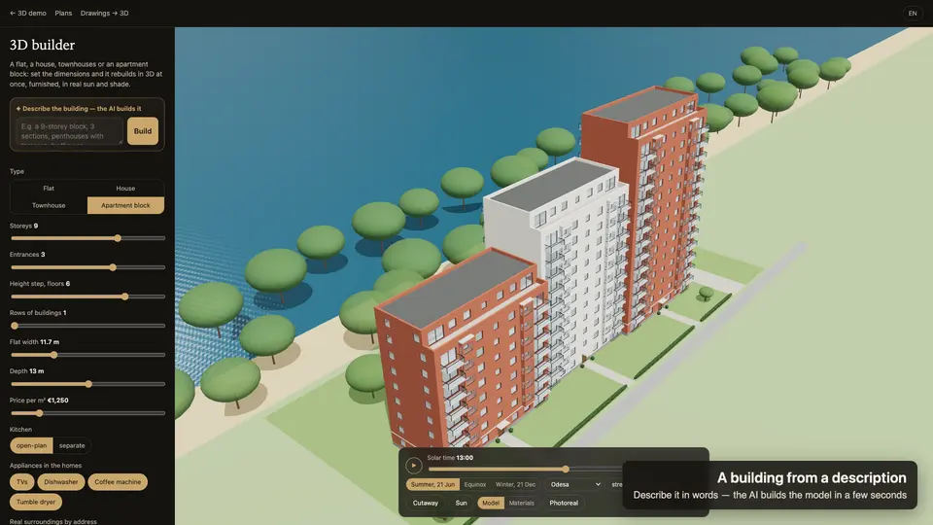The image size is (933, 525).
Task: Click the Photoreal button
Action: point(564,503)
